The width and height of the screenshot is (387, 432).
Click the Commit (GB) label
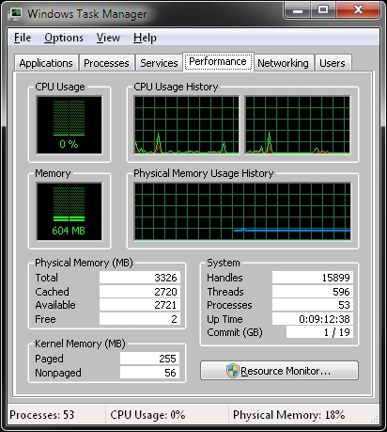pyautogui.click(x=235, y=332)
